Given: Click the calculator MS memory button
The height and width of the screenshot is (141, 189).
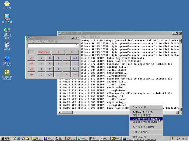Looking at the screenshot, I should pos(31,69).
